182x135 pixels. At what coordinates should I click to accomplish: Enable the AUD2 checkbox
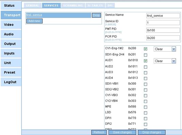tap(146, 67)
